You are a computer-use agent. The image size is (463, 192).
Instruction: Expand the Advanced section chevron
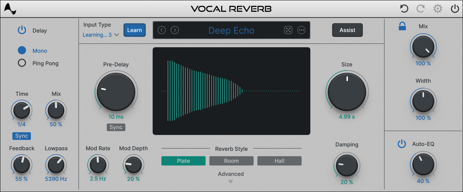[x=231, y=181]
